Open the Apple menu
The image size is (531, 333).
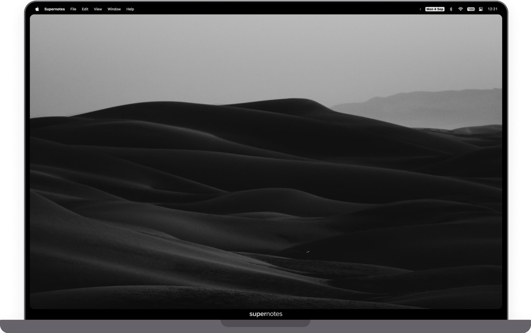pos(37,9)
